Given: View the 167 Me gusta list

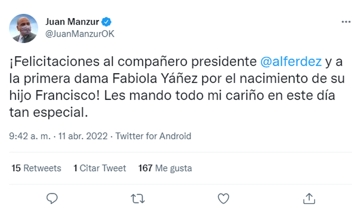Looking at the screenshot, I should (x=165, y=168).
